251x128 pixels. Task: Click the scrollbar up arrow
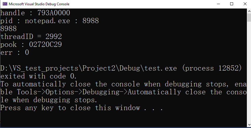(249, 11)
